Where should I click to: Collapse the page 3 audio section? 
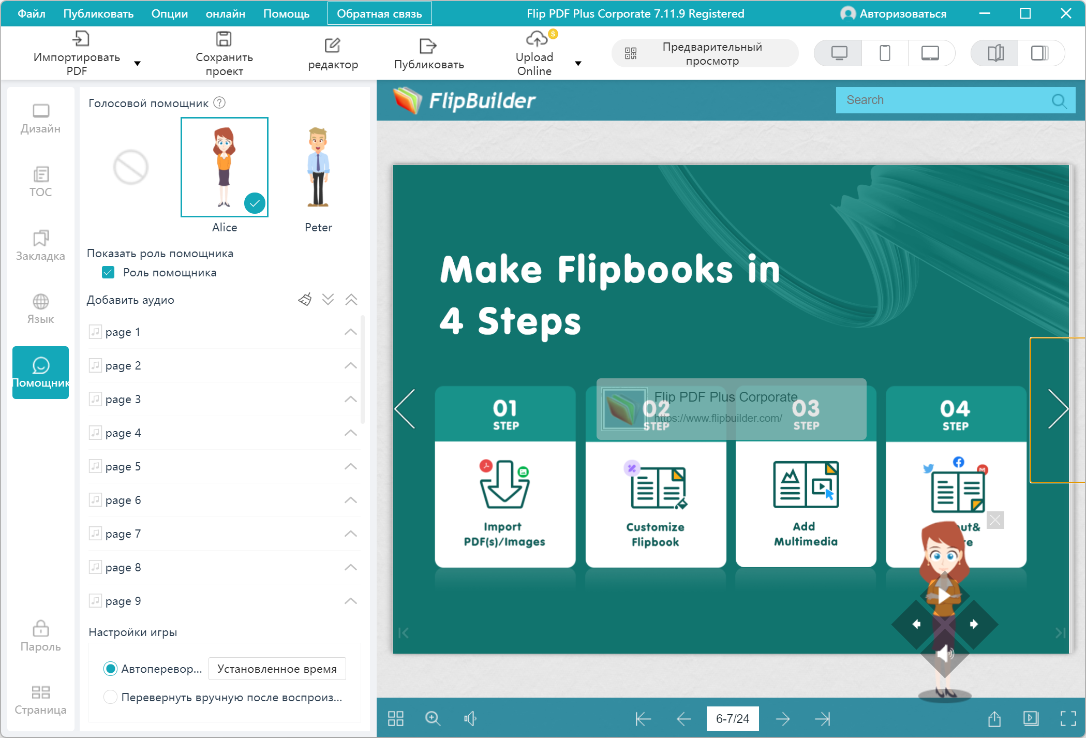pos(350,399)
